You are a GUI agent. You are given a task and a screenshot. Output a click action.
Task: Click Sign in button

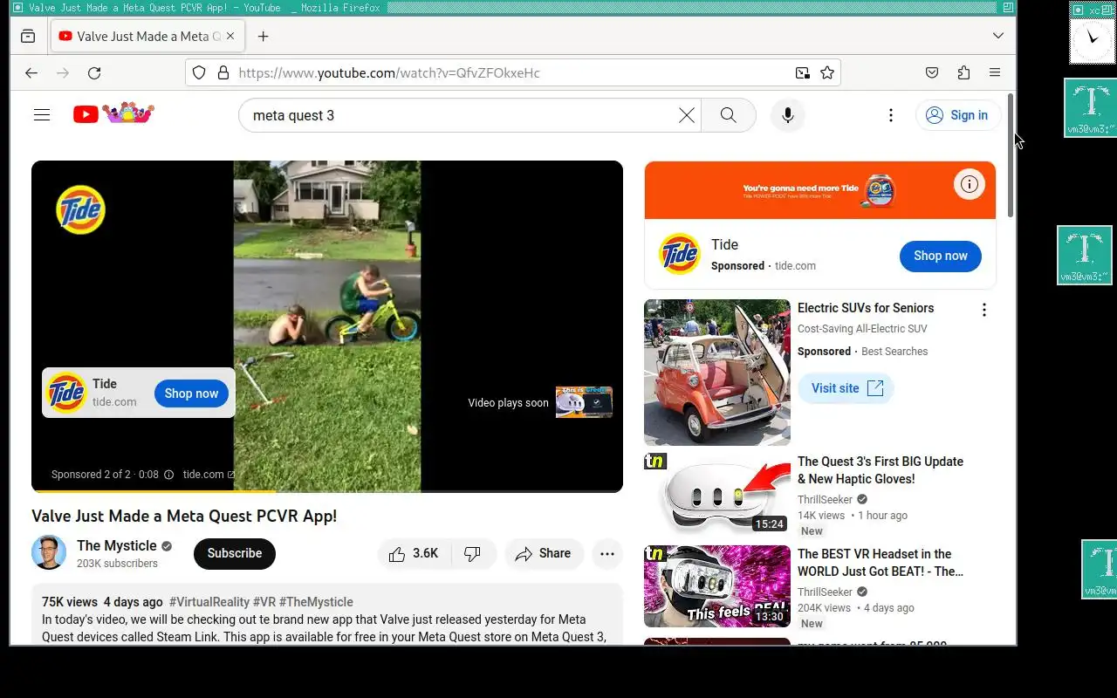[x=957, y=115]
